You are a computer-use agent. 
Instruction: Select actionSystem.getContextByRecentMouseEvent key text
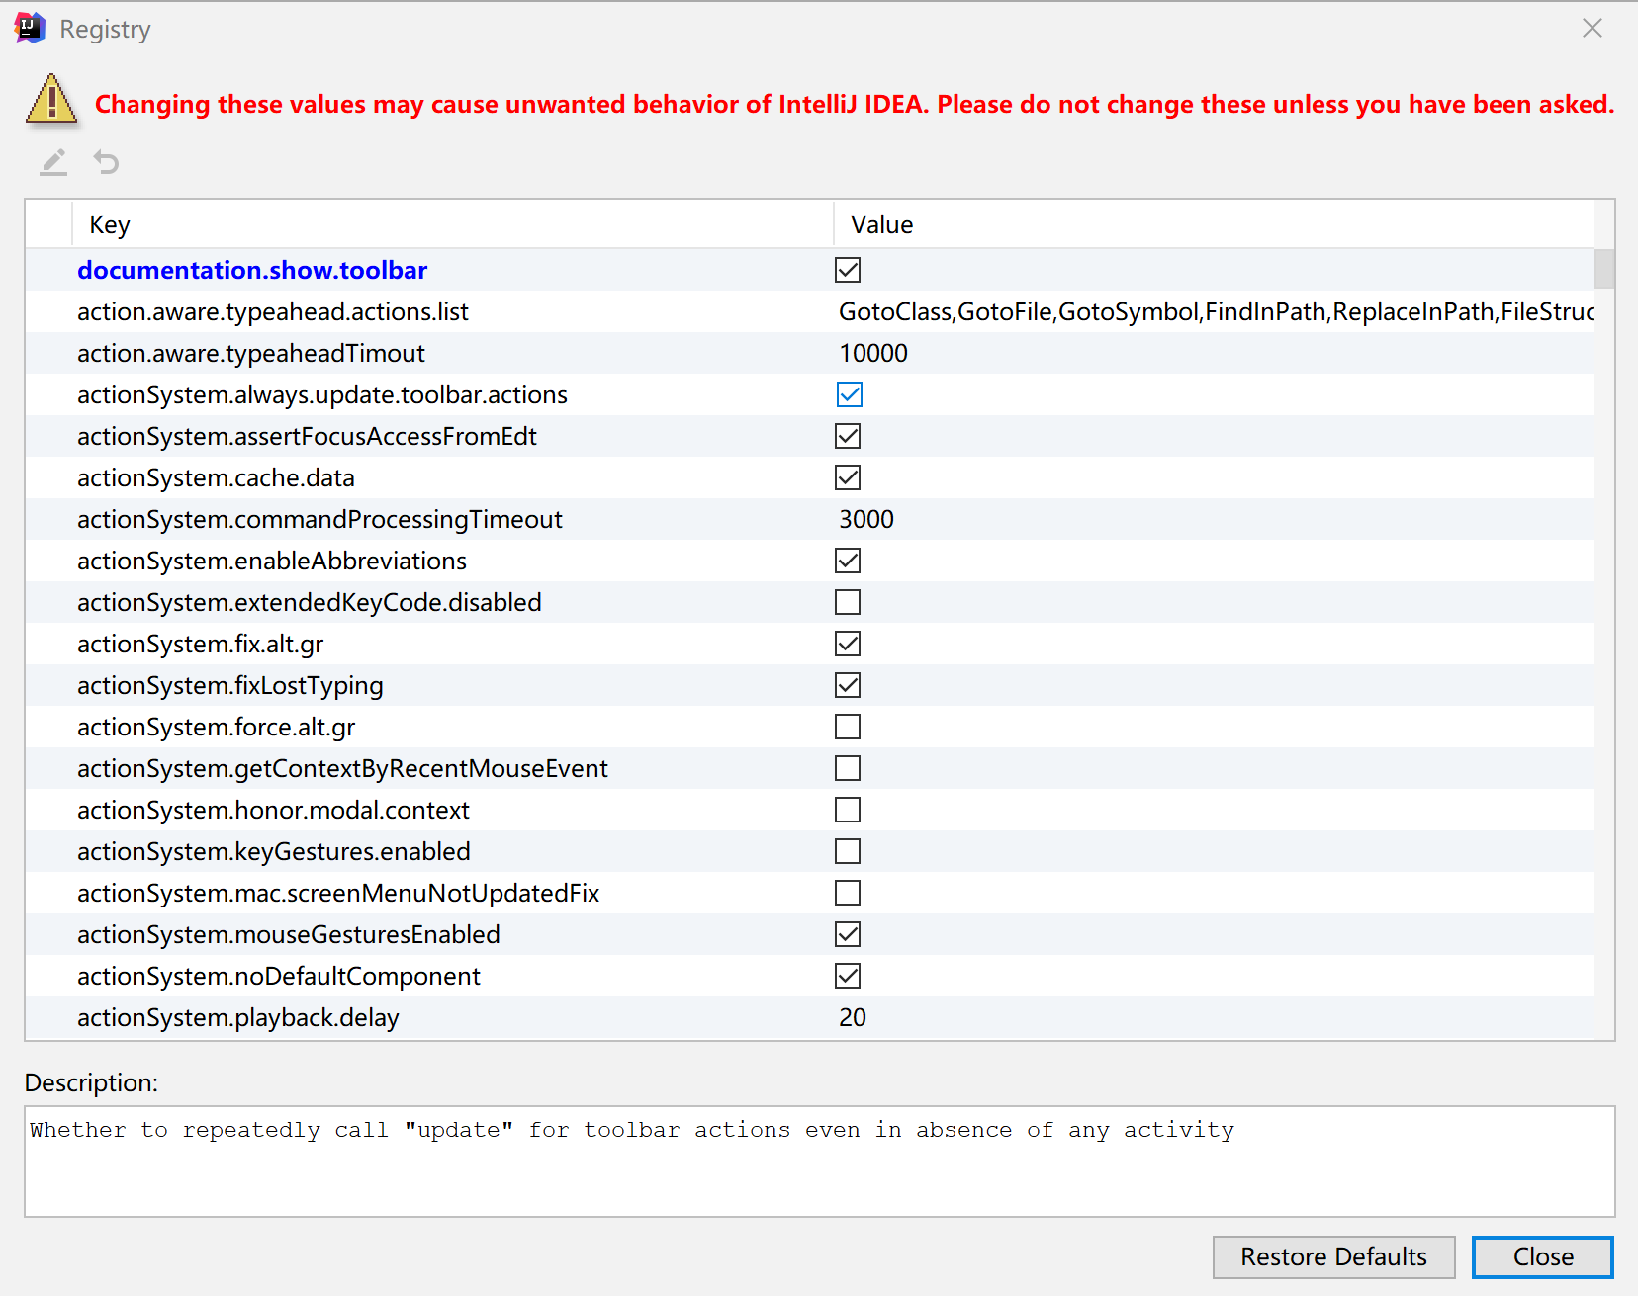[342, 768]
